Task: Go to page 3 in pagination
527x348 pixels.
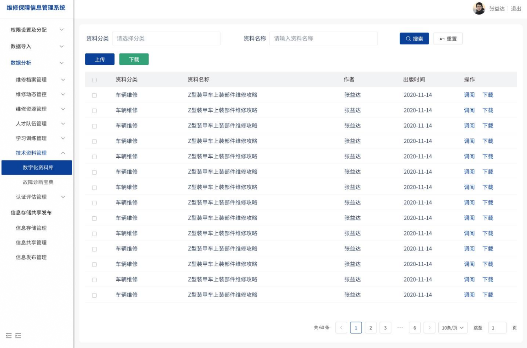Action: (385, 328)
